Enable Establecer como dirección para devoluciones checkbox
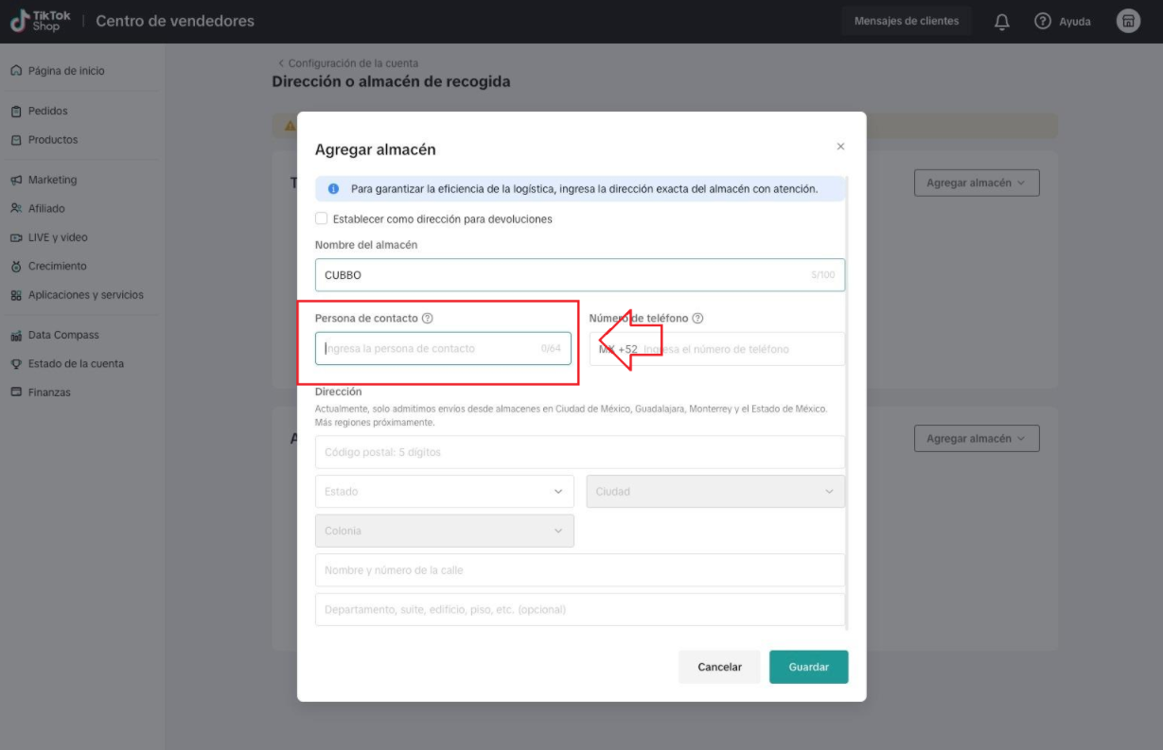Image resolution: width=1163 pixels, height=750 pixels. click(322, 218)
